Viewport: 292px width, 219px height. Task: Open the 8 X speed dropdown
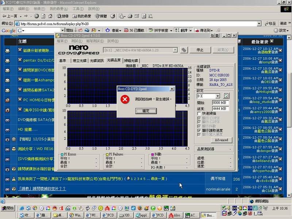coord(218,96)
